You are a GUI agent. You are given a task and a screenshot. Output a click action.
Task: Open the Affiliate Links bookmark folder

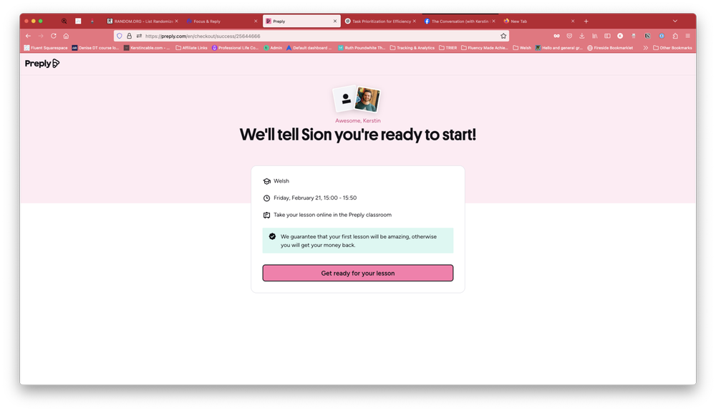(191, 47)
